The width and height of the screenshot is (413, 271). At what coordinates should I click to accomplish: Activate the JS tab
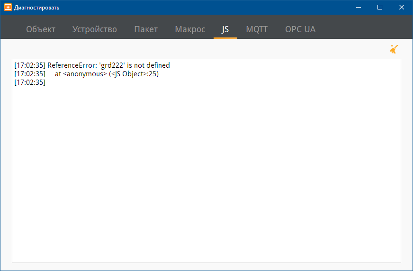click(225, 29)
